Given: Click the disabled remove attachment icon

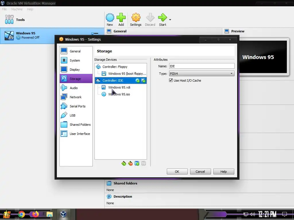Looking at the screenshot, I should [x=144, y=164].
